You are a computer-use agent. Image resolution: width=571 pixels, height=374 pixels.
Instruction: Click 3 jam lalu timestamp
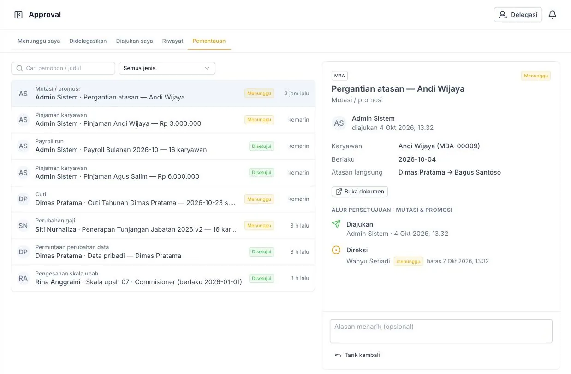pyautogui.click(x=297, y=93)
